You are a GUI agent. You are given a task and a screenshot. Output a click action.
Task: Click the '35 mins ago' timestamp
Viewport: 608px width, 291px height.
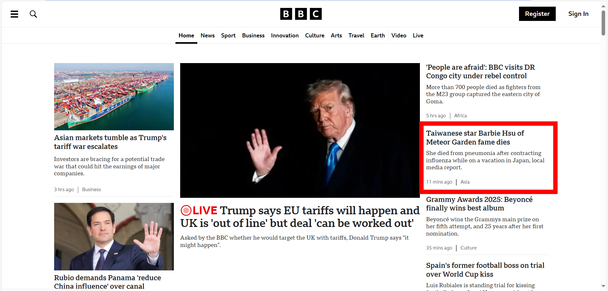[439, 248]
